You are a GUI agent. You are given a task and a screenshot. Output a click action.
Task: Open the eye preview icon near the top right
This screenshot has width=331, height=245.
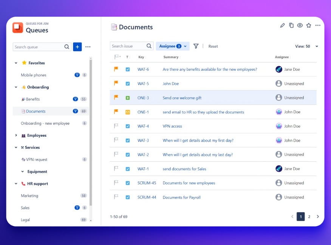coord(300,25)
